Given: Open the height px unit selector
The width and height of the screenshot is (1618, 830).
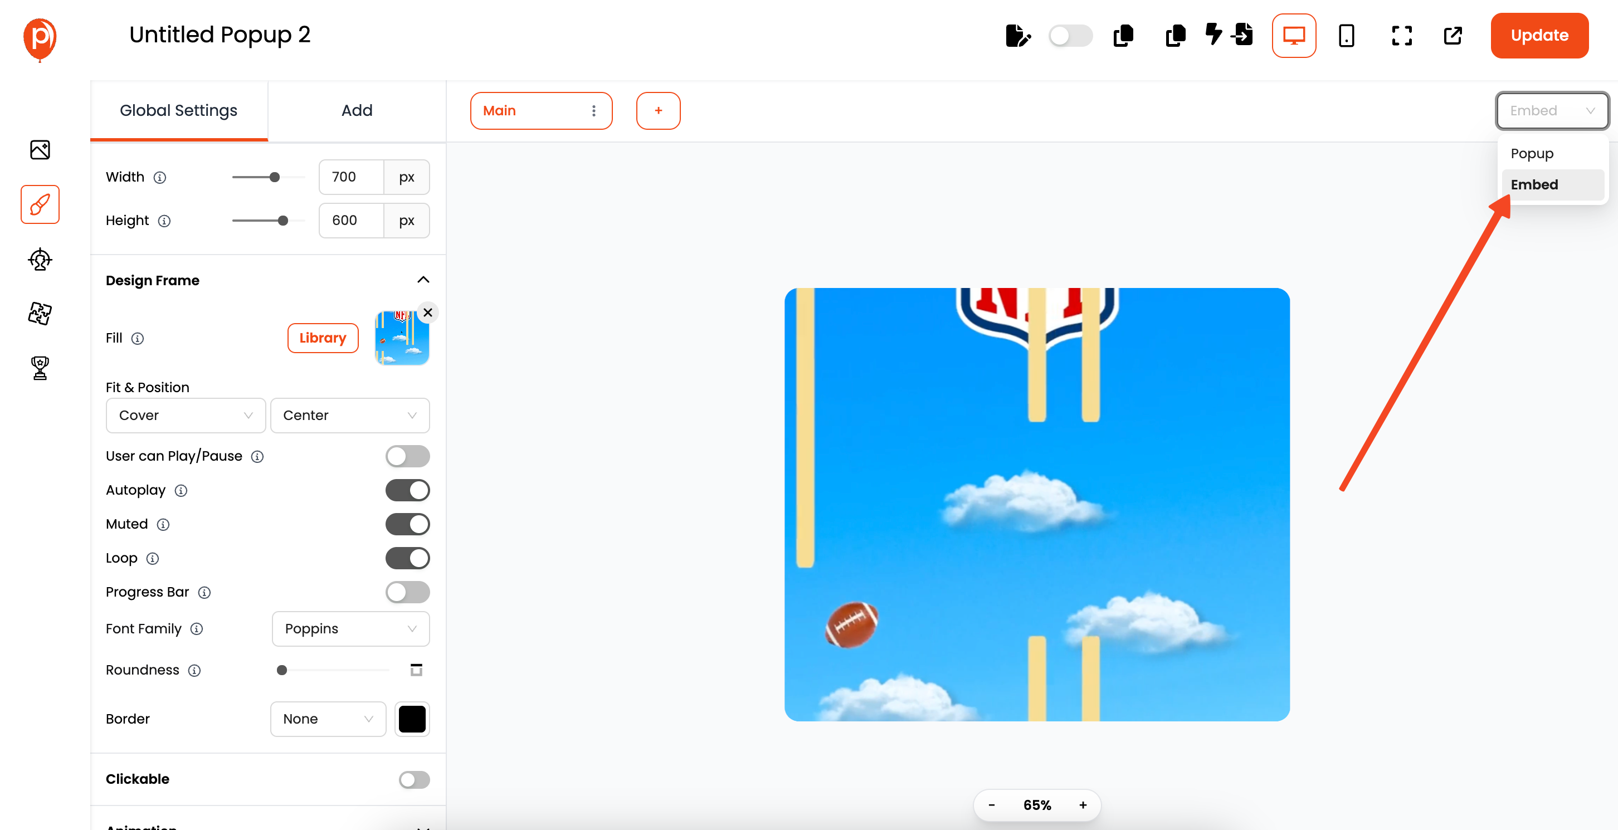Looking at the screenshot, I should [x=407, y=221].
